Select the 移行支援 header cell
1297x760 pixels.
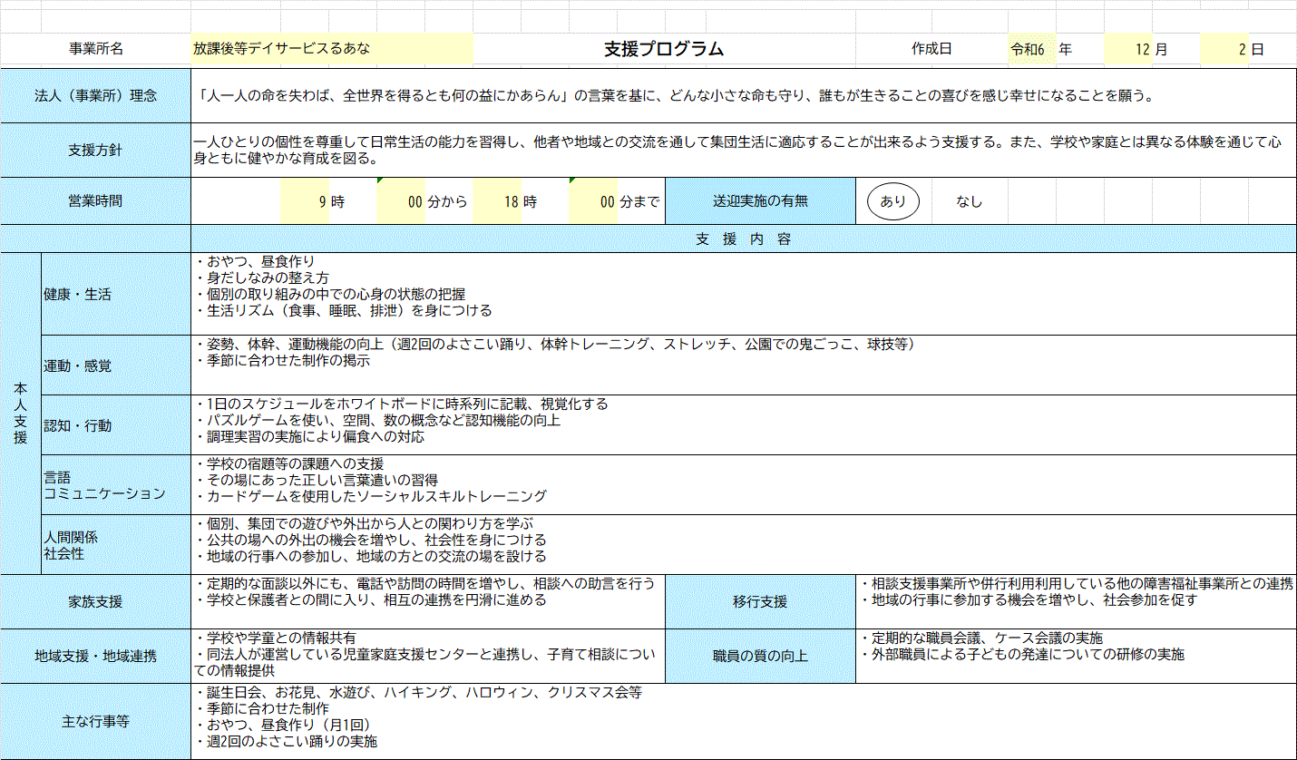click(760, 599)
